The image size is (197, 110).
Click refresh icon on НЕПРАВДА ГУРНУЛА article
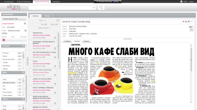tap(55, 48)
